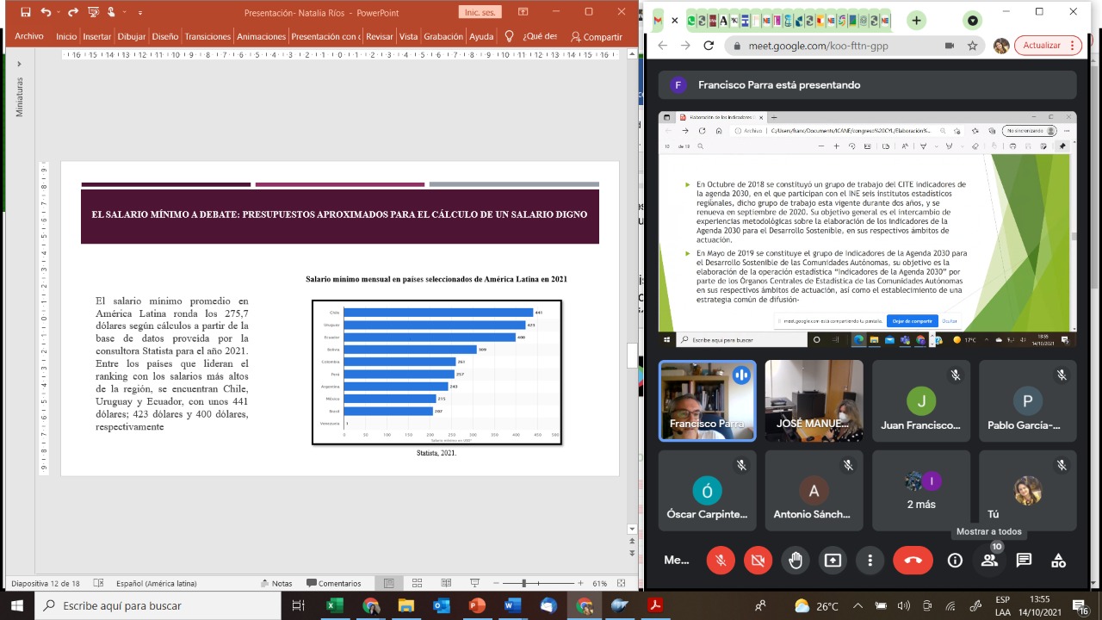Redo the action in PowerPoint
The height and width of the screenshot is (620, 1102).
point(72,12)
